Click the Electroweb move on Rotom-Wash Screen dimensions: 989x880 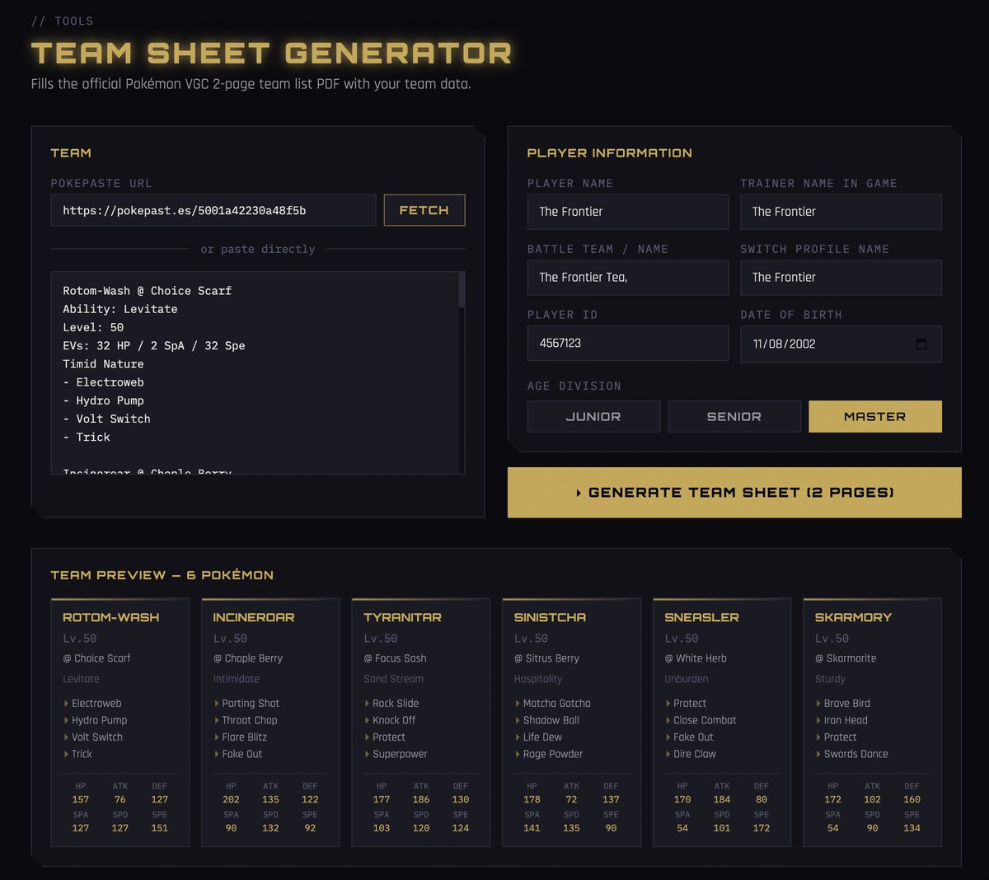(96, 704)
